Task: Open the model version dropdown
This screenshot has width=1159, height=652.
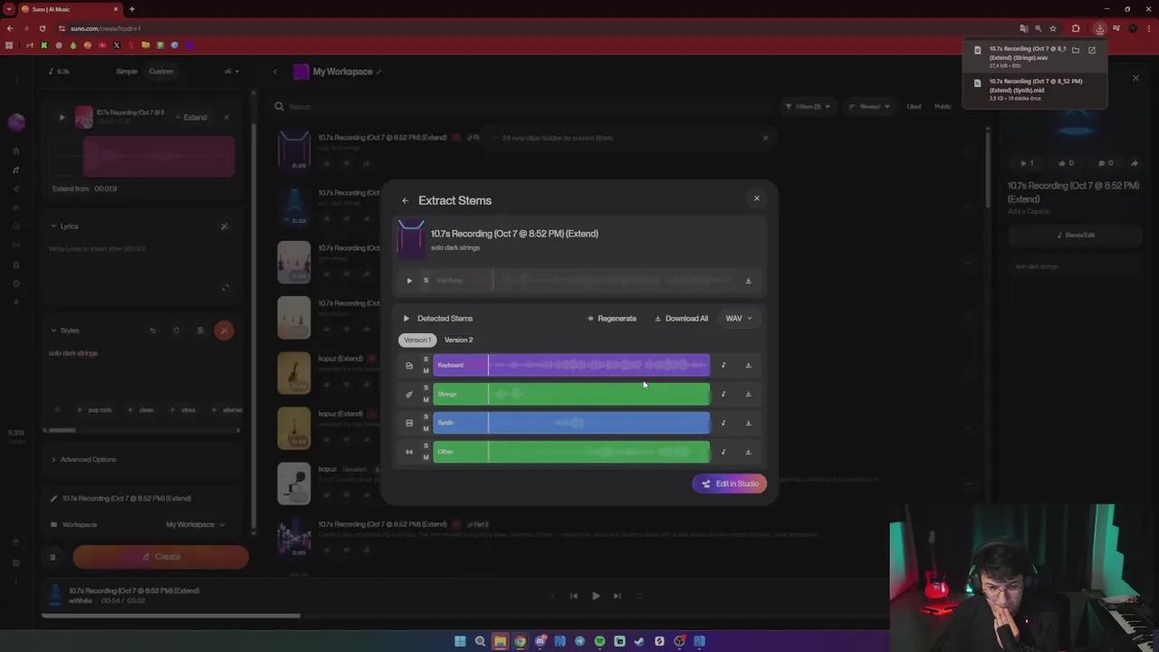Action: (232, 72)
